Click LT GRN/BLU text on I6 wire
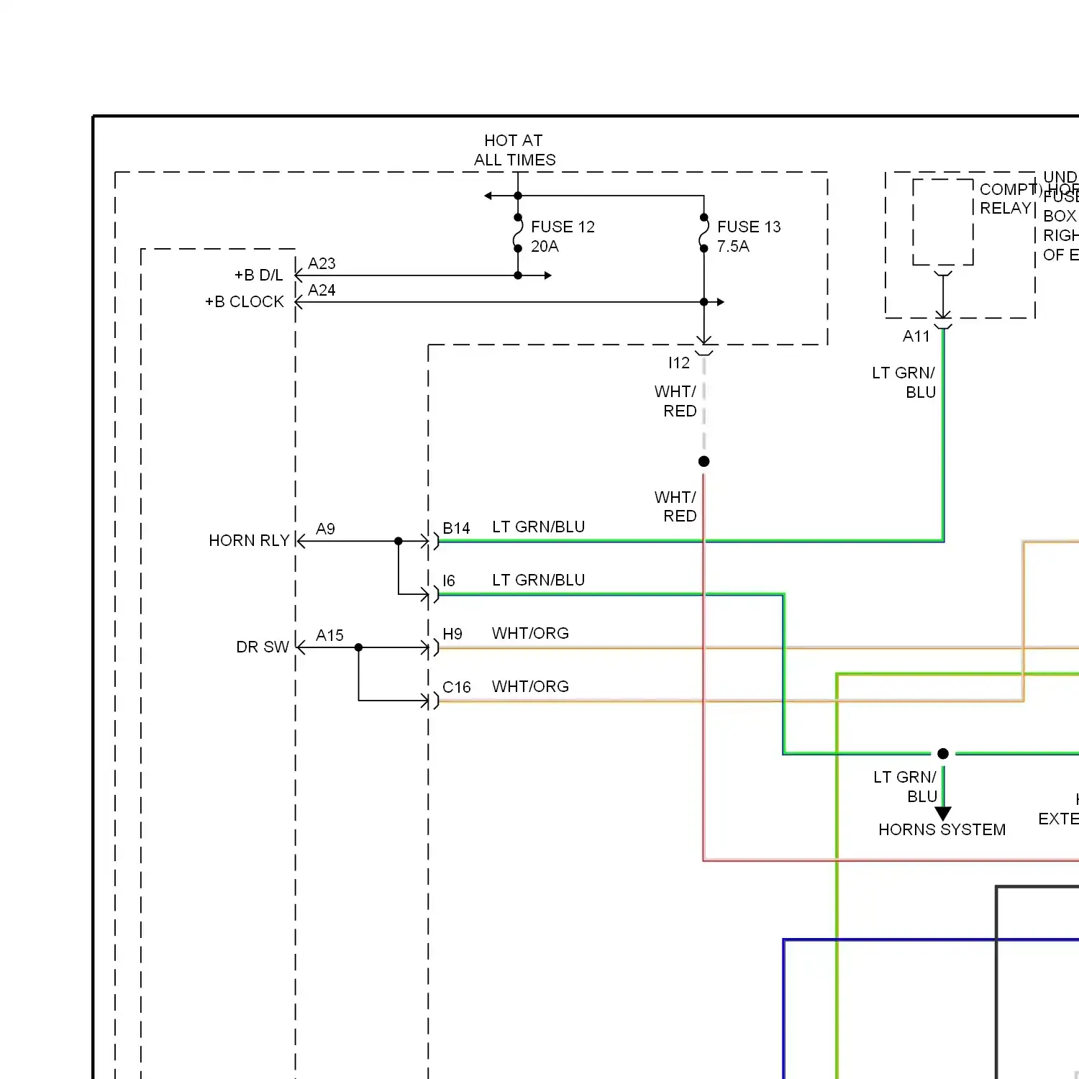Screen dimensions: 1079x1079 pyautogui.click(x=538, y=580)
